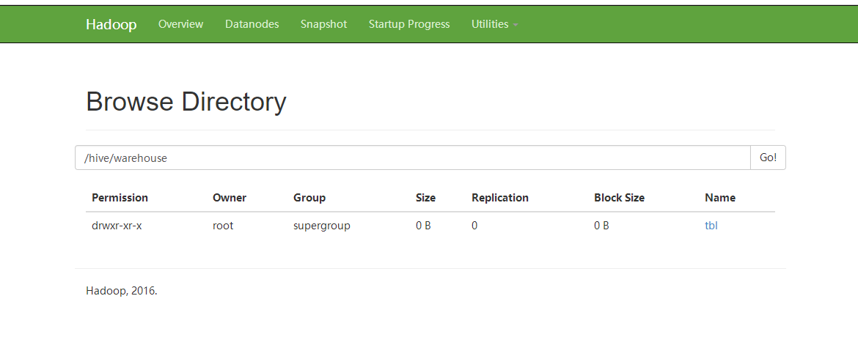Click the Browse Directory heading

(x=186, y=102)
